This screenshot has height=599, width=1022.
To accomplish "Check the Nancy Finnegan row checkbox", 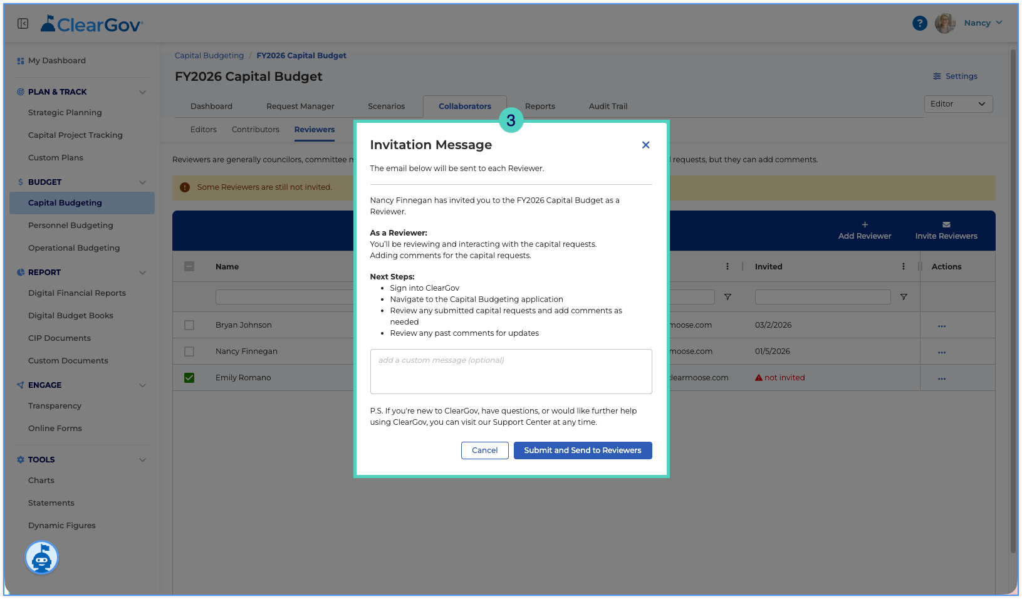I will (x=189, y=352).
